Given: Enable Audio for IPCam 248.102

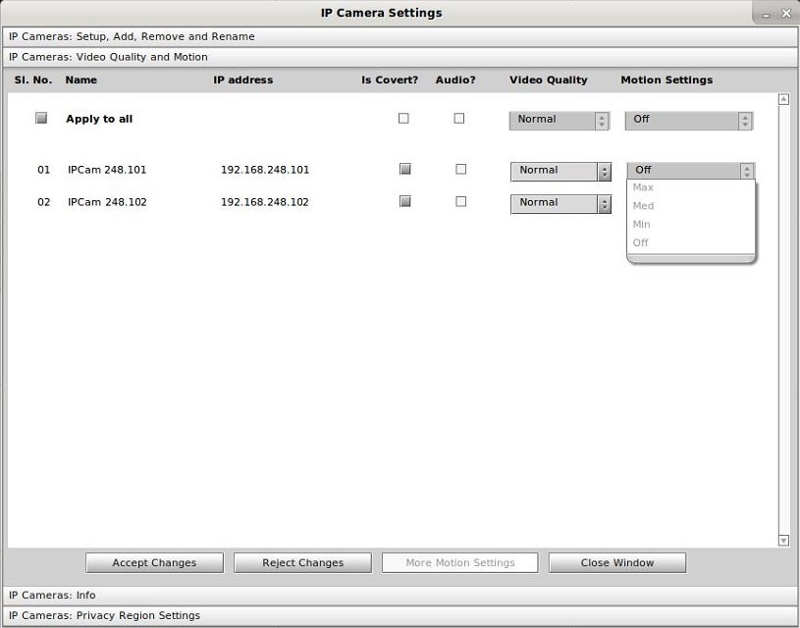Looking at the screenshot, I should pos(460,202).
